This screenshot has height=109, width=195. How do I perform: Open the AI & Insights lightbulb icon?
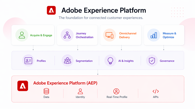(x=110, y=61)
